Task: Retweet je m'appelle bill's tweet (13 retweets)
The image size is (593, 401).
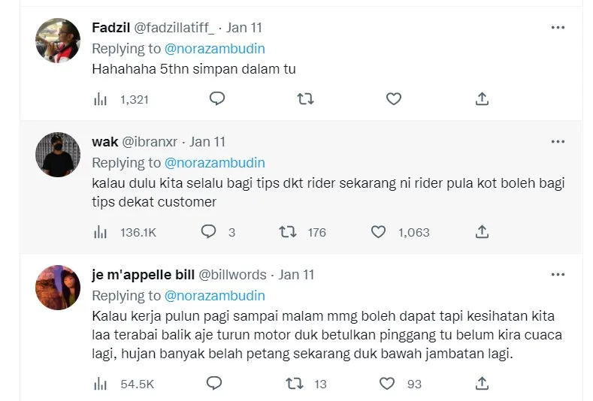Action: [295, 384]
